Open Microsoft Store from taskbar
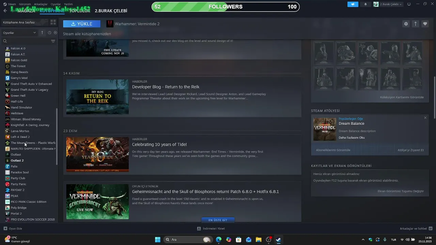Viewport: 436px width, 245px height. pyautogui.click(x=238, y=240)
